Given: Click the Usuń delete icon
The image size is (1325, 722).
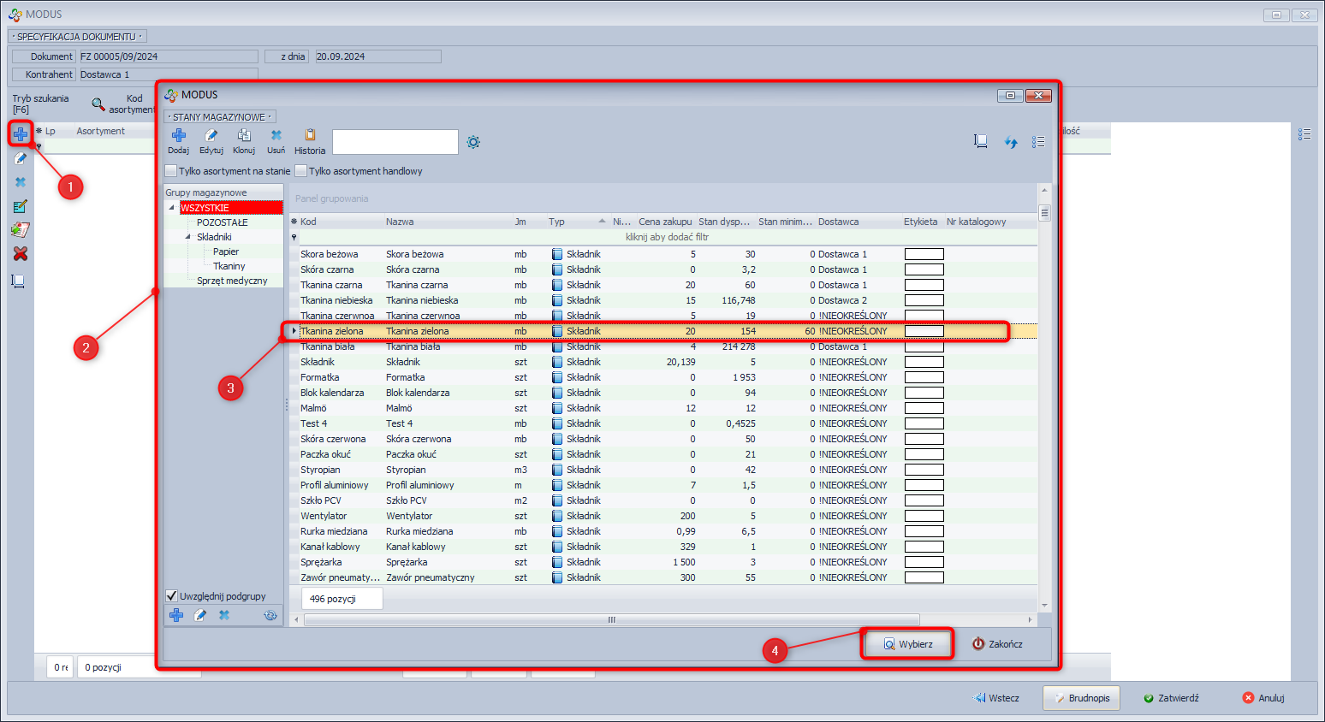Looking at the screenshot, I should click(276, 136).
